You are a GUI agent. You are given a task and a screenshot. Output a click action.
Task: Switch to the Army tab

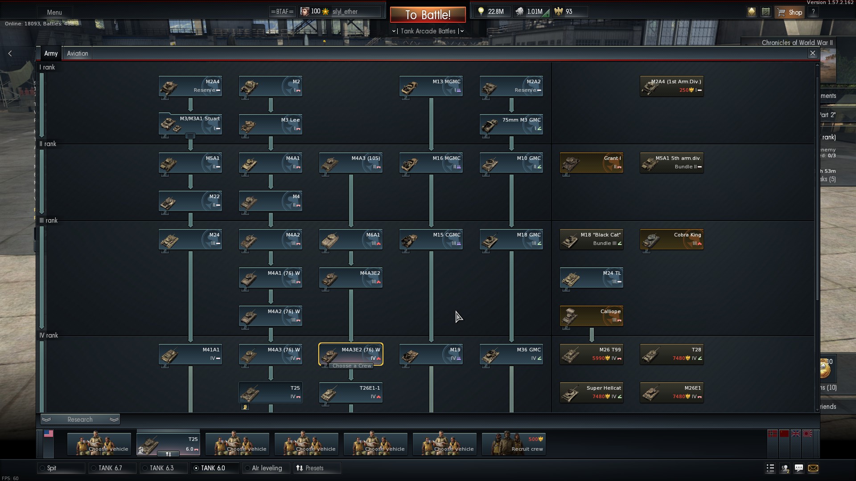(51, 53)
